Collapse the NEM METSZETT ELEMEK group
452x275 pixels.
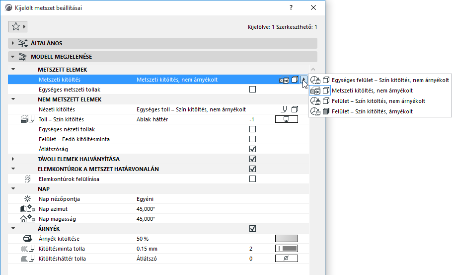[13, 99]
